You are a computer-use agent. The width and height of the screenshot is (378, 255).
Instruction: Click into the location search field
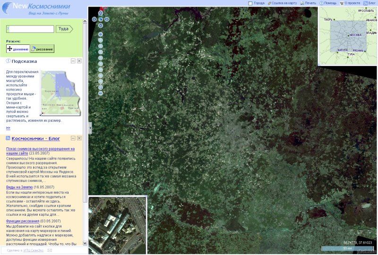30,29
